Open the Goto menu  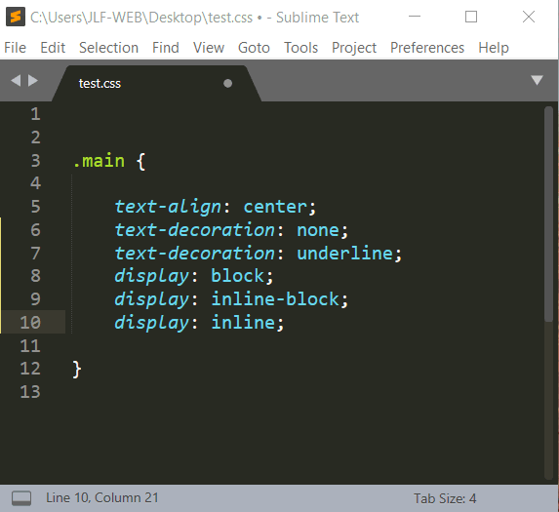(x=254, y=48)
